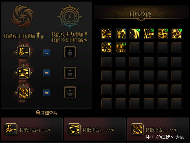The image size is (190, 143).
Task: Select the level 28 target skill icon
Action: pyautogui.click(x=121, y=48)
